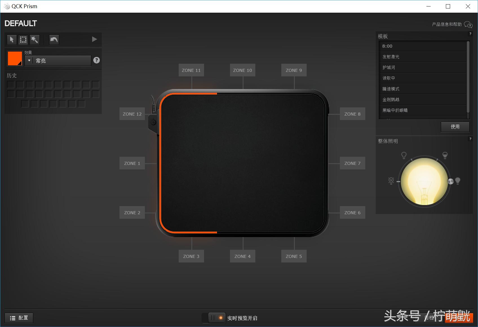Screen dimensions: 478x327
Task: Set illumination to the full brightness bulb
Action: (458, 181)
